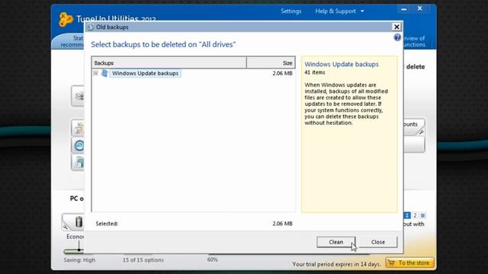
Task: Sort by the Backups column header
Action: [169, 62]
